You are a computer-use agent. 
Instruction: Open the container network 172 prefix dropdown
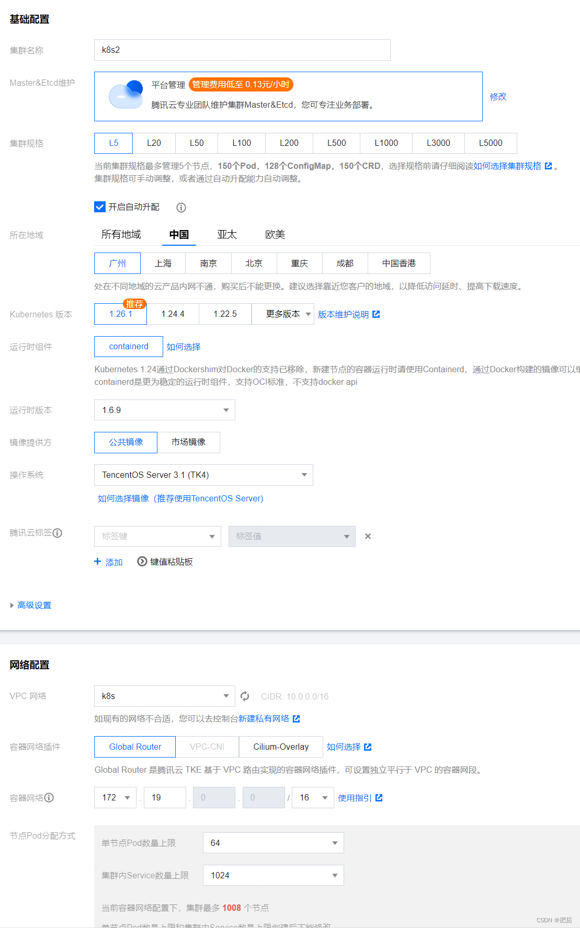click(115, 798)
